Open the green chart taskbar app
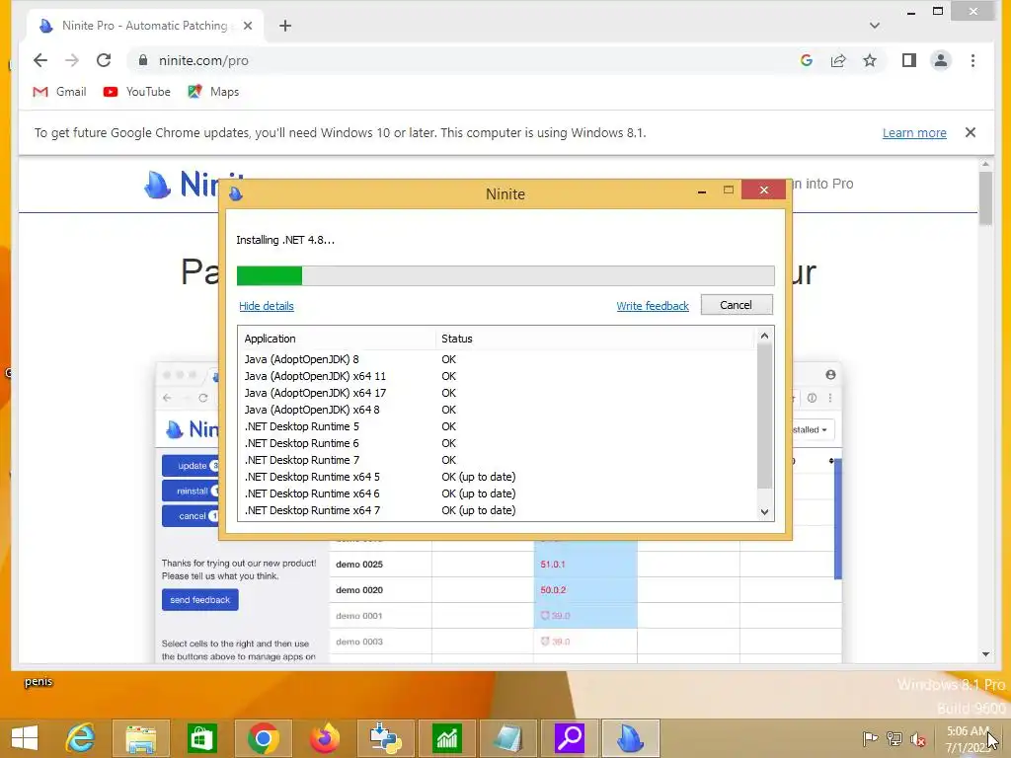This screenshot has height=758, width=1011. point(447,738)
